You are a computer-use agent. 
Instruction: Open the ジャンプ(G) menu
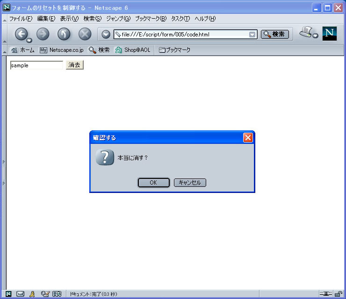(118, 19)
